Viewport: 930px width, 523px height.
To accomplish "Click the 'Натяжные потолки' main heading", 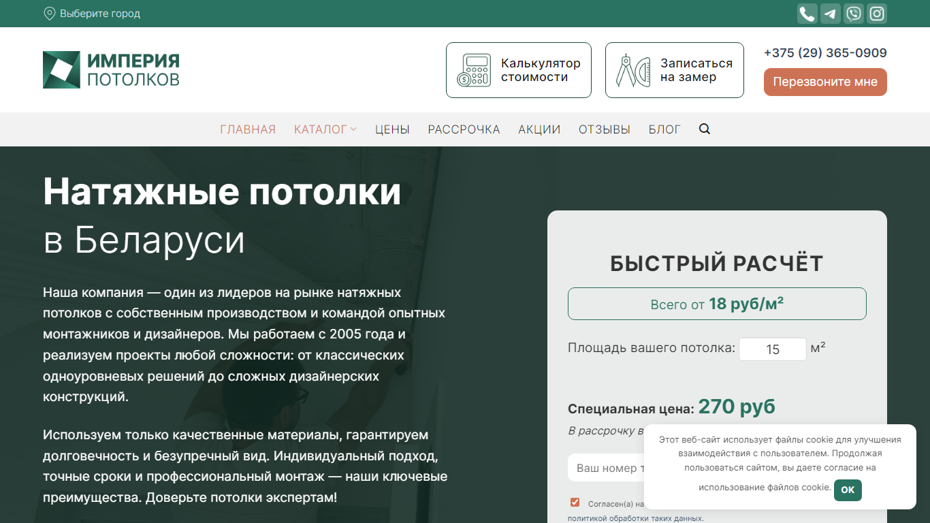I will (222, 192).
